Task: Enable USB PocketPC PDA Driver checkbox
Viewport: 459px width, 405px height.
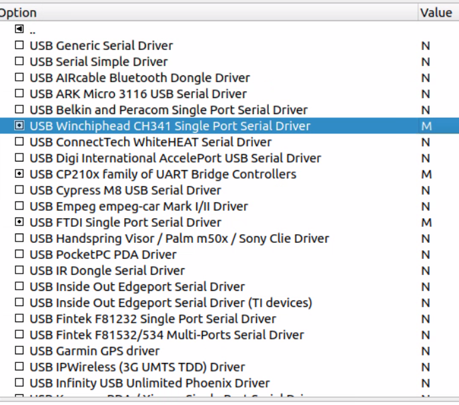Action: pos(19,254)
